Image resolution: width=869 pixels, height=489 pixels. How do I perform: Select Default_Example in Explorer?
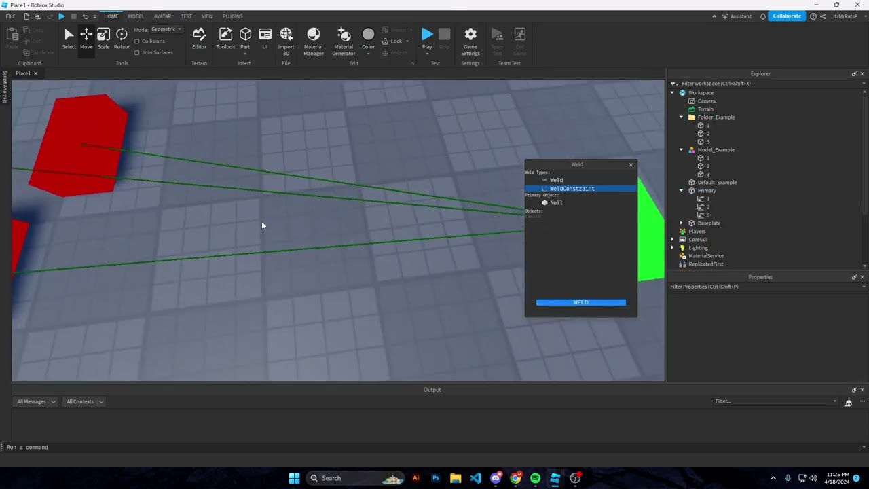coord(716,183)
